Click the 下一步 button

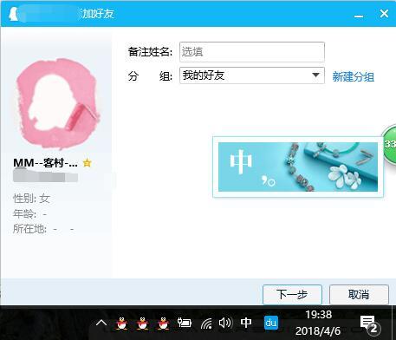[292, 295]
